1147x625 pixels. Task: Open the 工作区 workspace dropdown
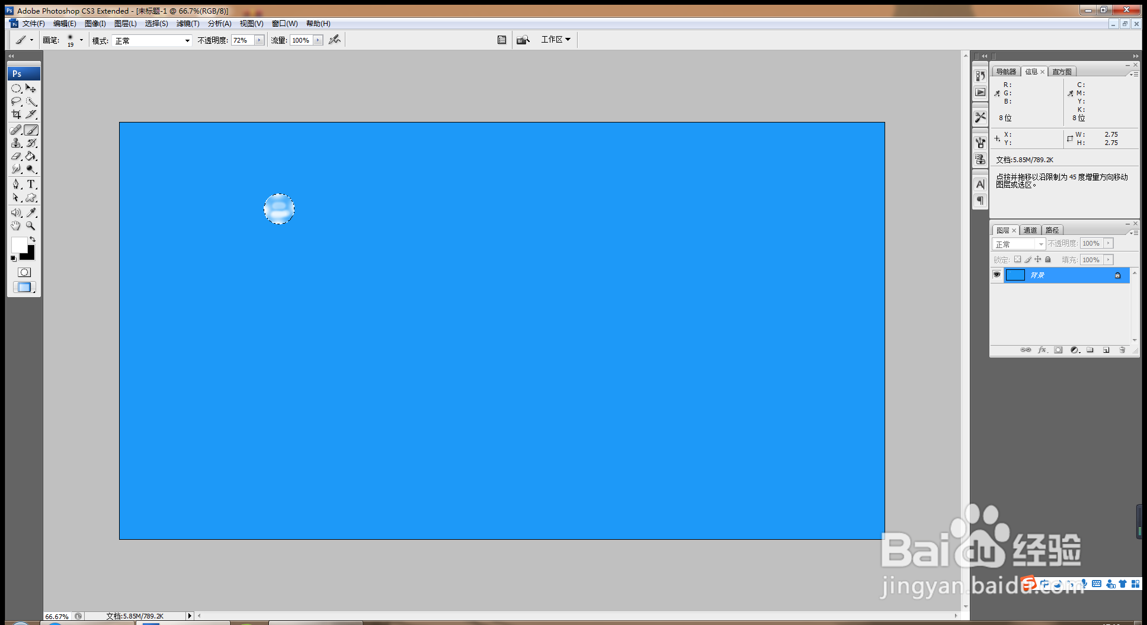tap(556, 40)
